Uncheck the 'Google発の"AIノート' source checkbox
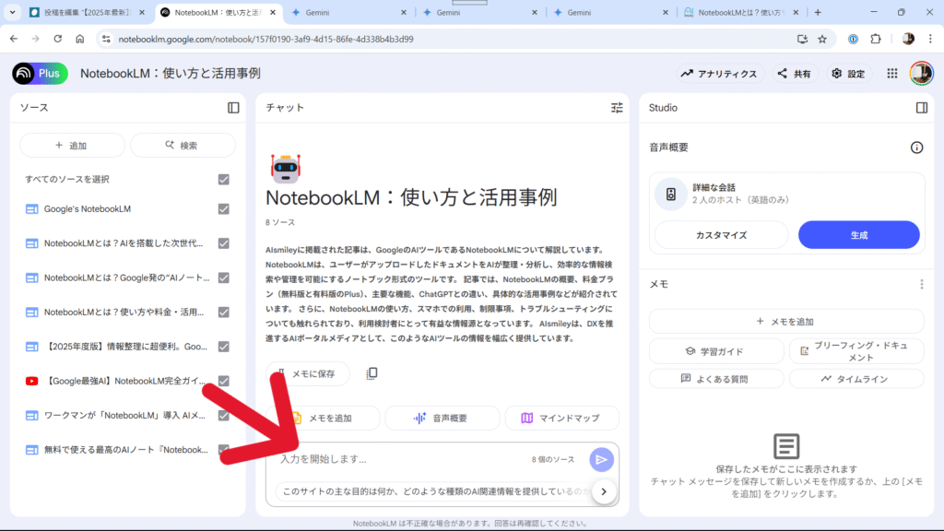Screen dimensions: 944x531 pyautogui.click(x=223, y=277)
